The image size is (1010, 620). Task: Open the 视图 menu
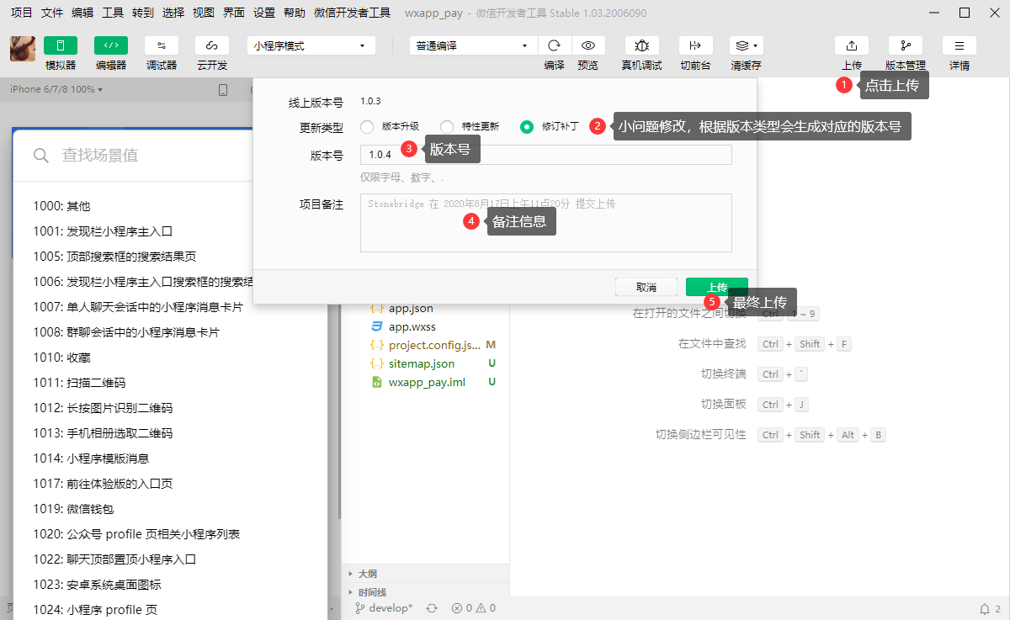204,13
